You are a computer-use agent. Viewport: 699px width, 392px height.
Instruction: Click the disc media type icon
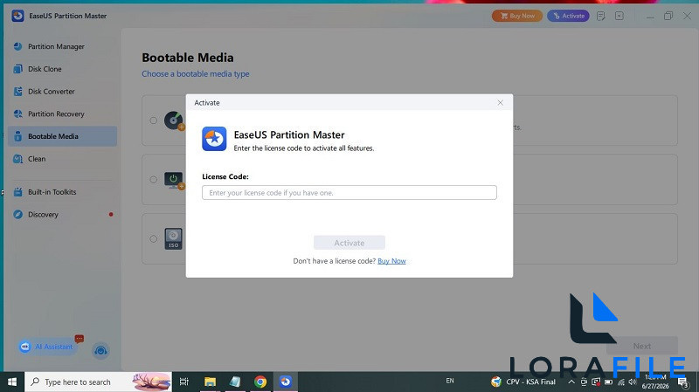click(x=173, y=120)
